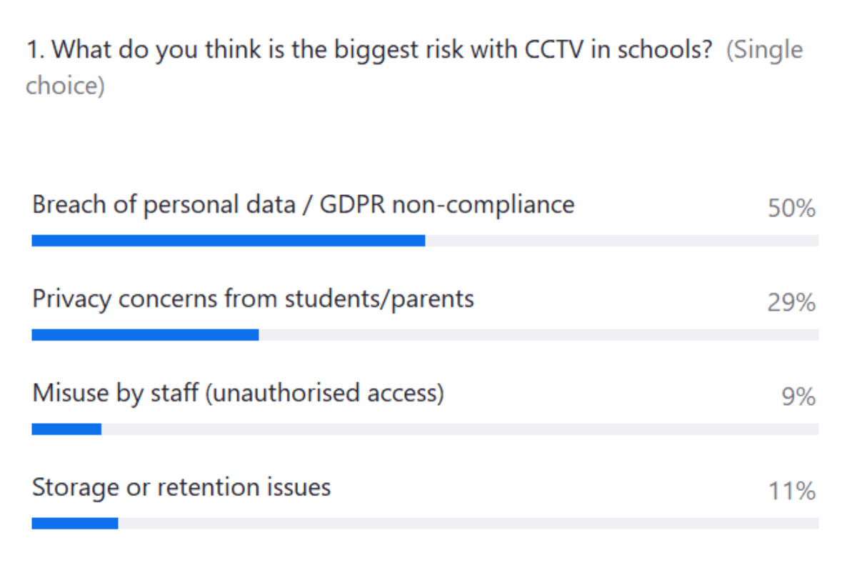Click blue filled bar under Privacy concerns
Viewport: 857px width, 573px height.
145,335
